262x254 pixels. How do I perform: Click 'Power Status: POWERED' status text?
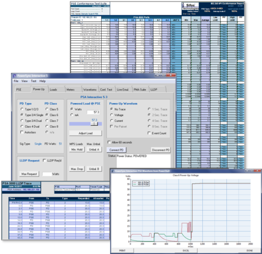pos(132,156)
